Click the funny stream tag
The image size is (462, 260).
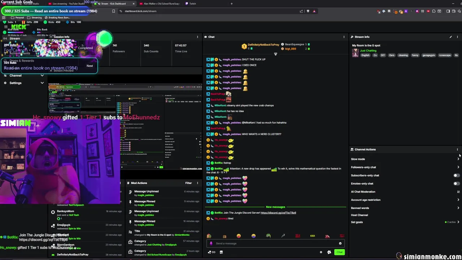[415, 55]
